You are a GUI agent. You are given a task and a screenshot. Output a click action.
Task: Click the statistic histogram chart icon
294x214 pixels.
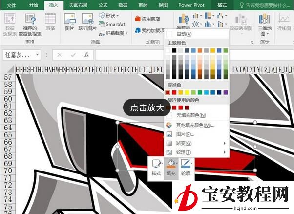[208, 24]
